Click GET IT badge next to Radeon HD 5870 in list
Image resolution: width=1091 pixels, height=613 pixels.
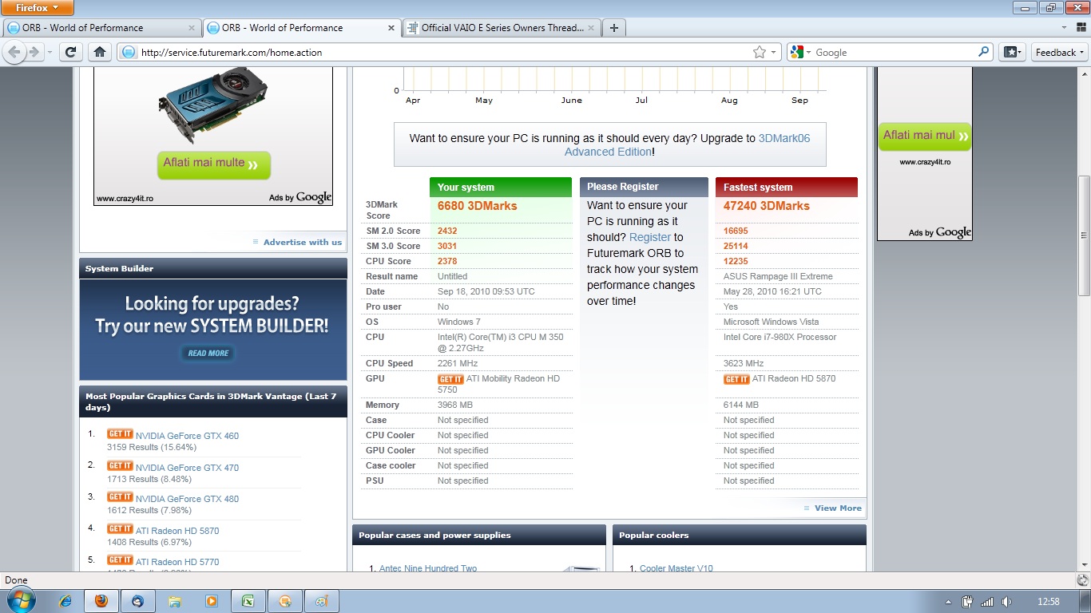tap(120, 529)
